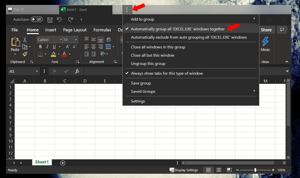Click Decrease Indent icon
Screen dimensions: 300x178
pyautogui.click(x=87, y=54)
